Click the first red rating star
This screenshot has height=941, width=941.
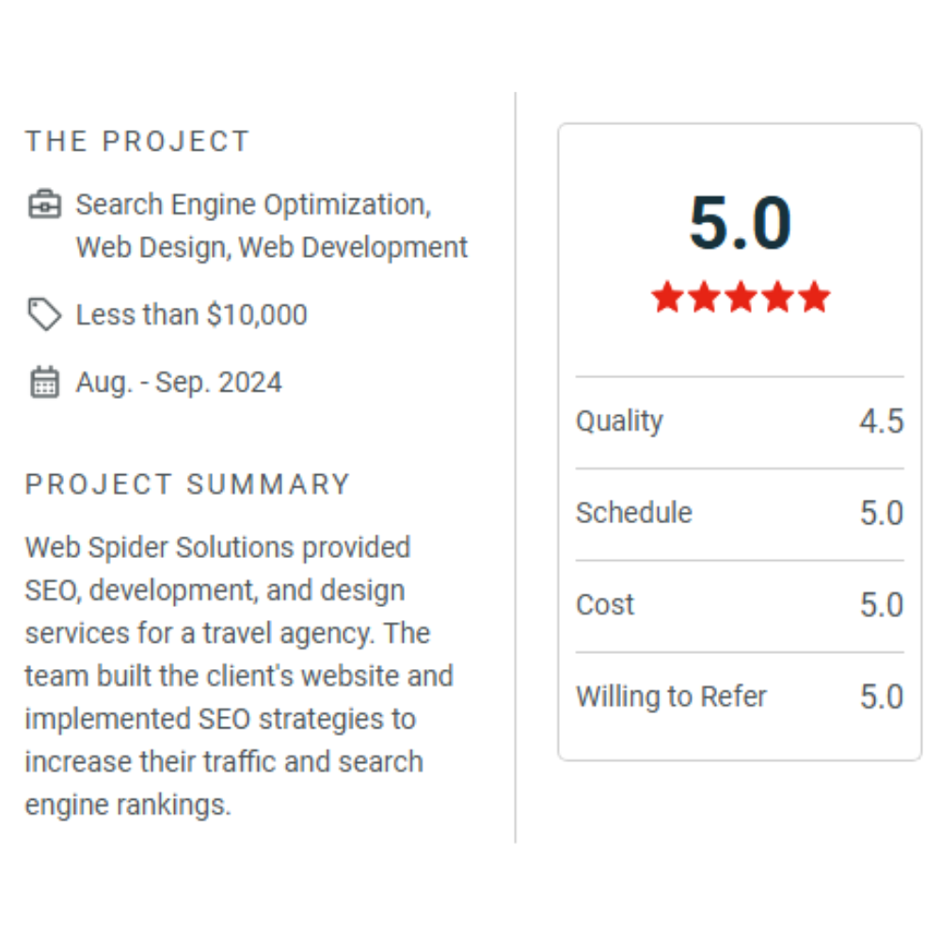pyautogui.click(x=667, y=297)
